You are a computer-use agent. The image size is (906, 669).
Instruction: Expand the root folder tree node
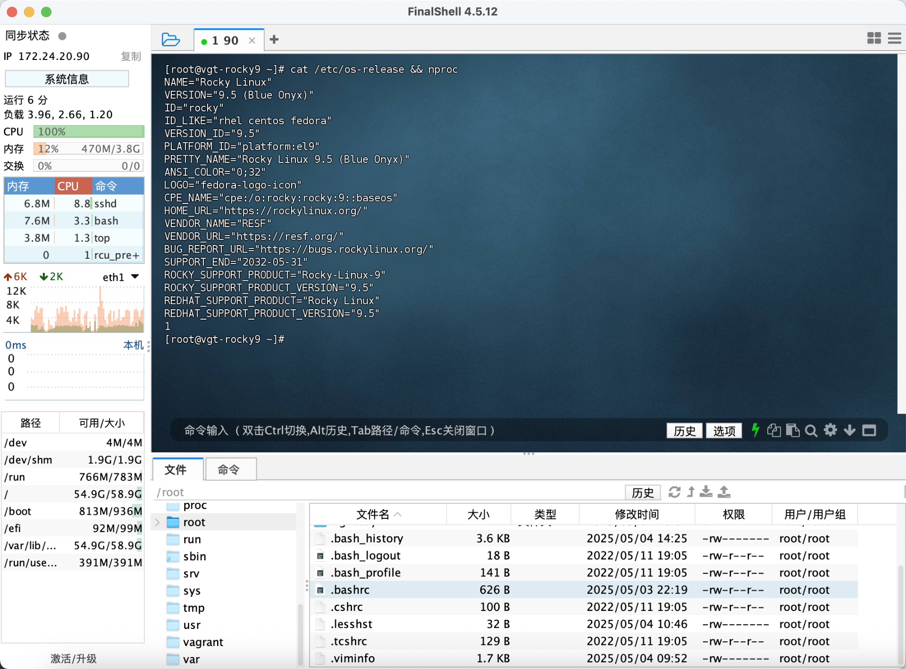tap(158, 522)
